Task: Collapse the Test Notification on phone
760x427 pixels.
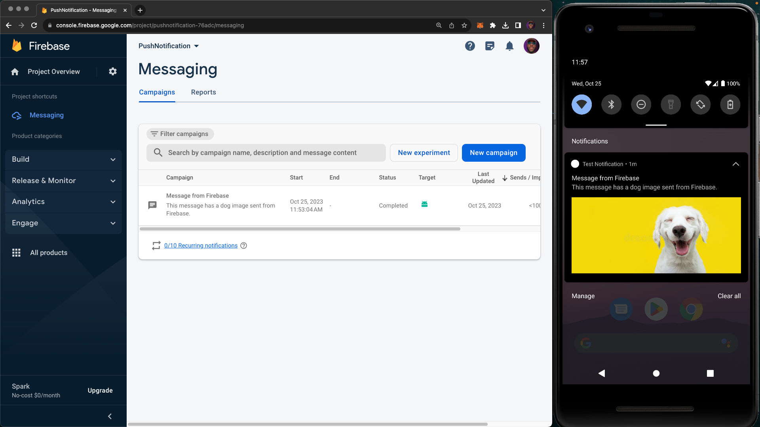Action: [736, 164]
